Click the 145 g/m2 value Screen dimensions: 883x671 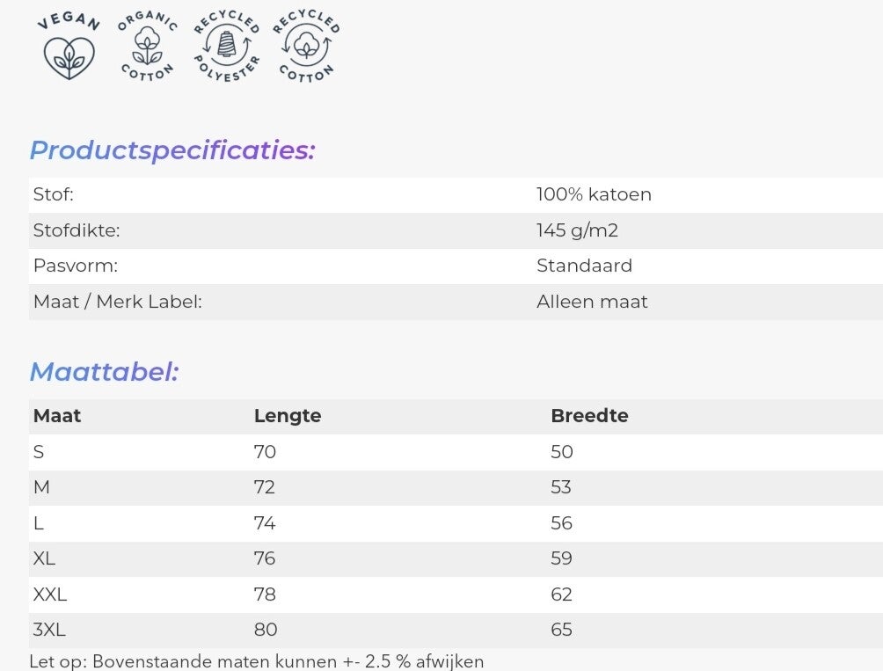click(x=578, y=231)
